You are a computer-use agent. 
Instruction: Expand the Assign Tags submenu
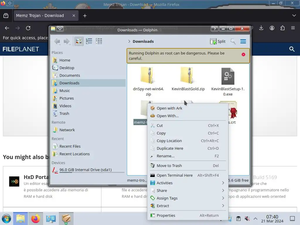click(x=187, y=198)
